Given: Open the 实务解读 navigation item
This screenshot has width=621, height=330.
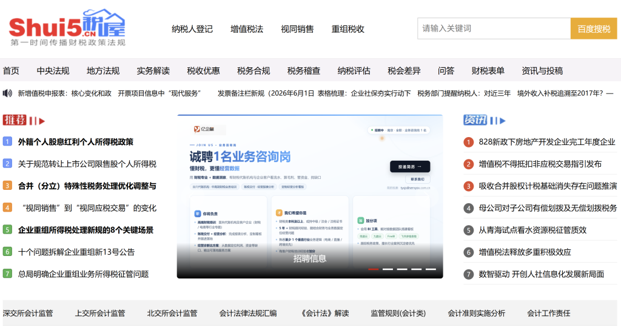Looking at the screenshot, I should click(153, 71).
